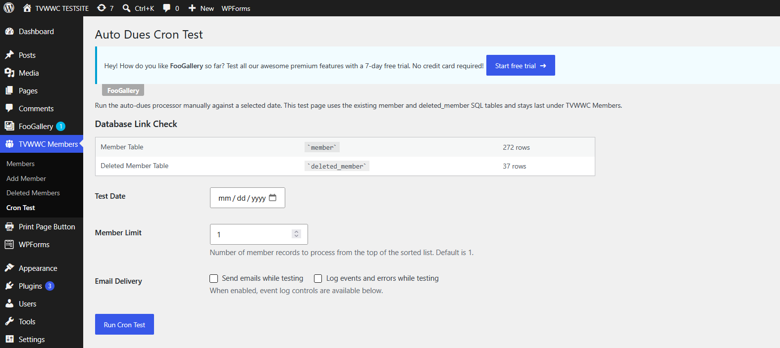780x348 pixels.
Task: Click New in the admin bar
Action: tap(207, 8)
